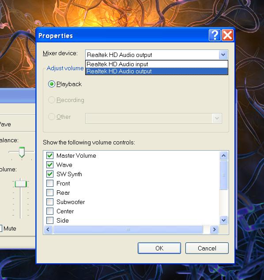The width and height of the screenshot is (264, 280).
Task: Enable the Rear volume control checkbox
Action: [50, 193]
